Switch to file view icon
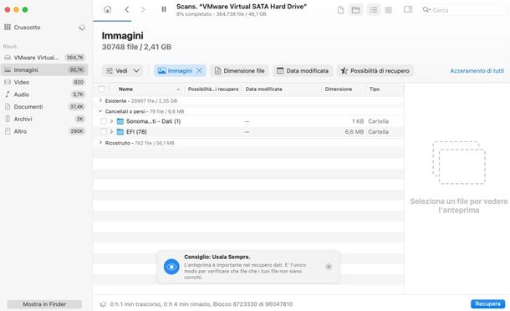 click(340, 10)
